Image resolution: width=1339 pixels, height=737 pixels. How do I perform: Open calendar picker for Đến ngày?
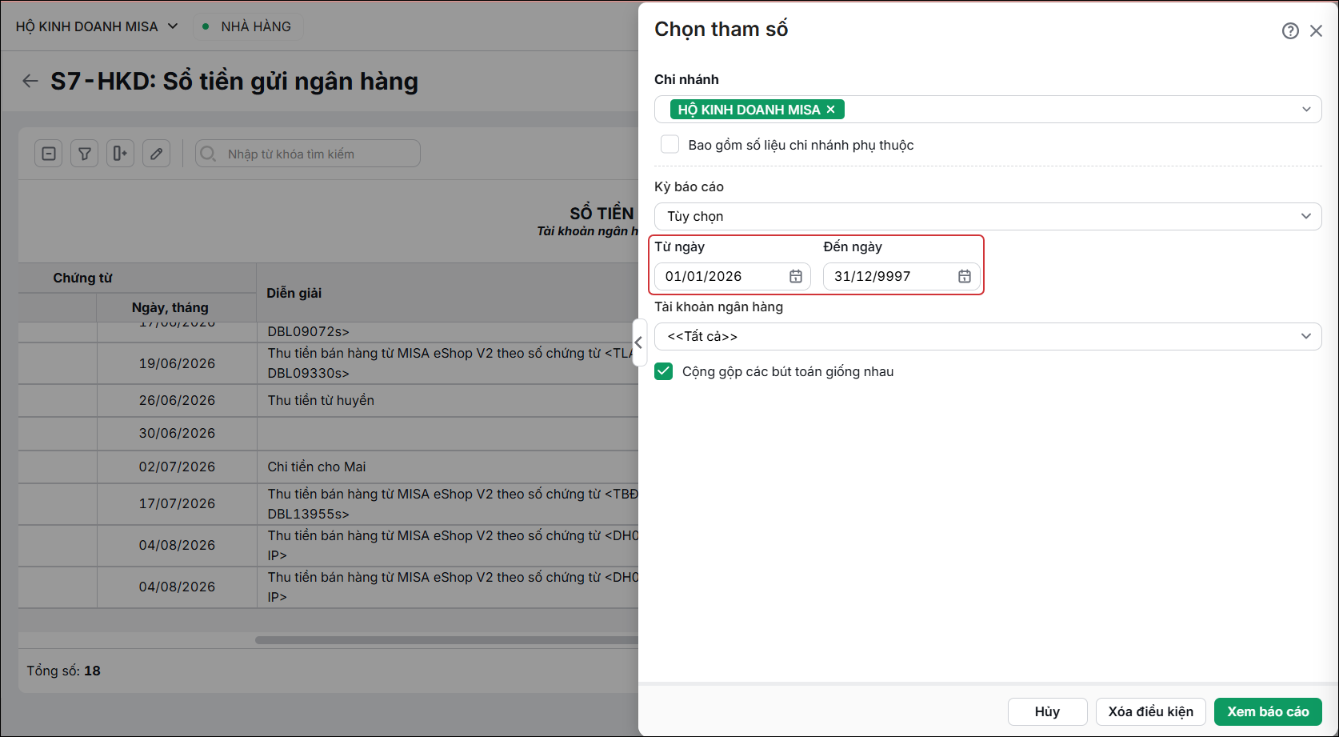tap(965, 276)
